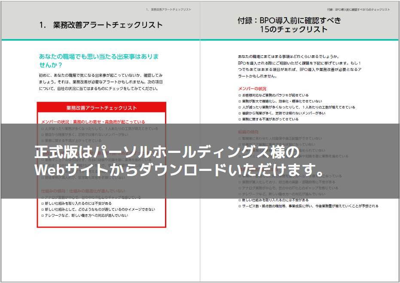400x283 pixels.
Task: Check 人が減ったり業務が多くなったり box in the appendix list
Action: tap(240, 107)
